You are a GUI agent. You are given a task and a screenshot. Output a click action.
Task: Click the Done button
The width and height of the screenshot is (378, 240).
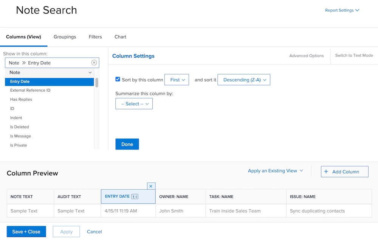pyautogui.click(x=127, y=144)
